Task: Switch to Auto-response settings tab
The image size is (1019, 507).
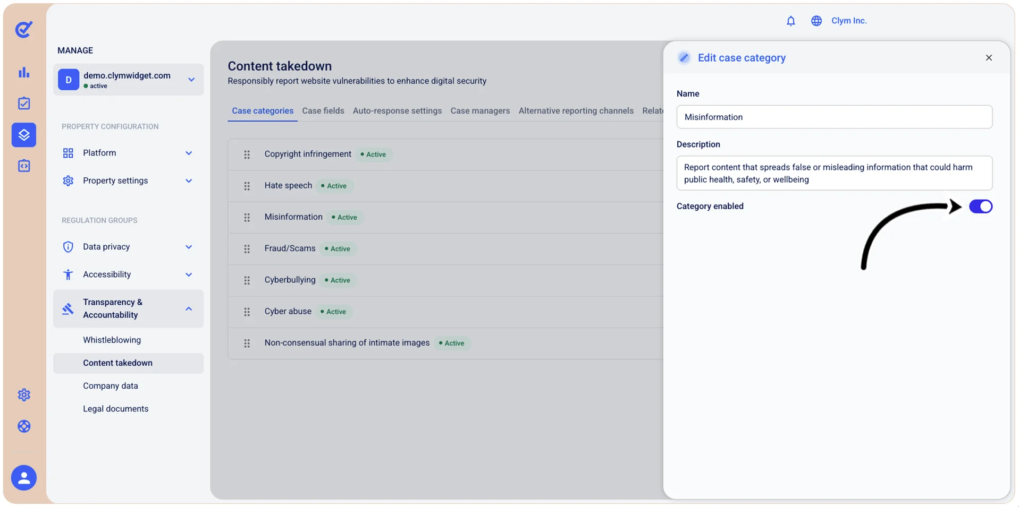Action: (x=397, y=111)
